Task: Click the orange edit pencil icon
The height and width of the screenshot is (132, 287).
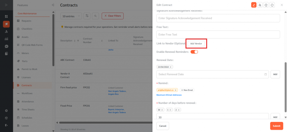Action: [x=254, y=5]
